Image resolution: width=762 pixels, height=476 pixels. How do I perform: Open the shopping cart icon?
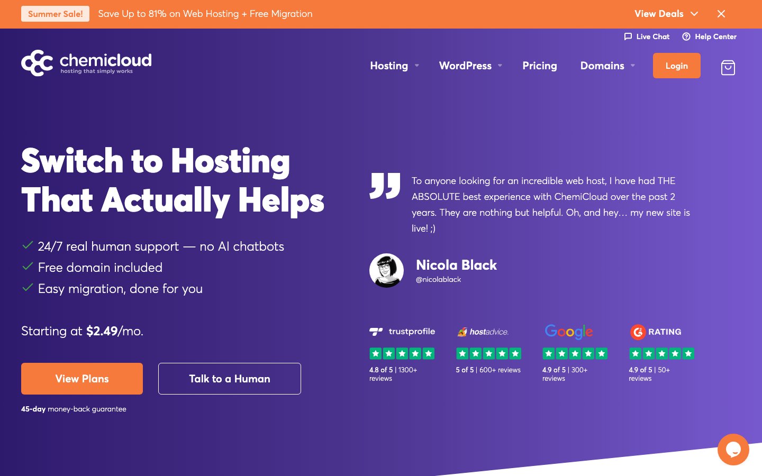pos(728,67)
